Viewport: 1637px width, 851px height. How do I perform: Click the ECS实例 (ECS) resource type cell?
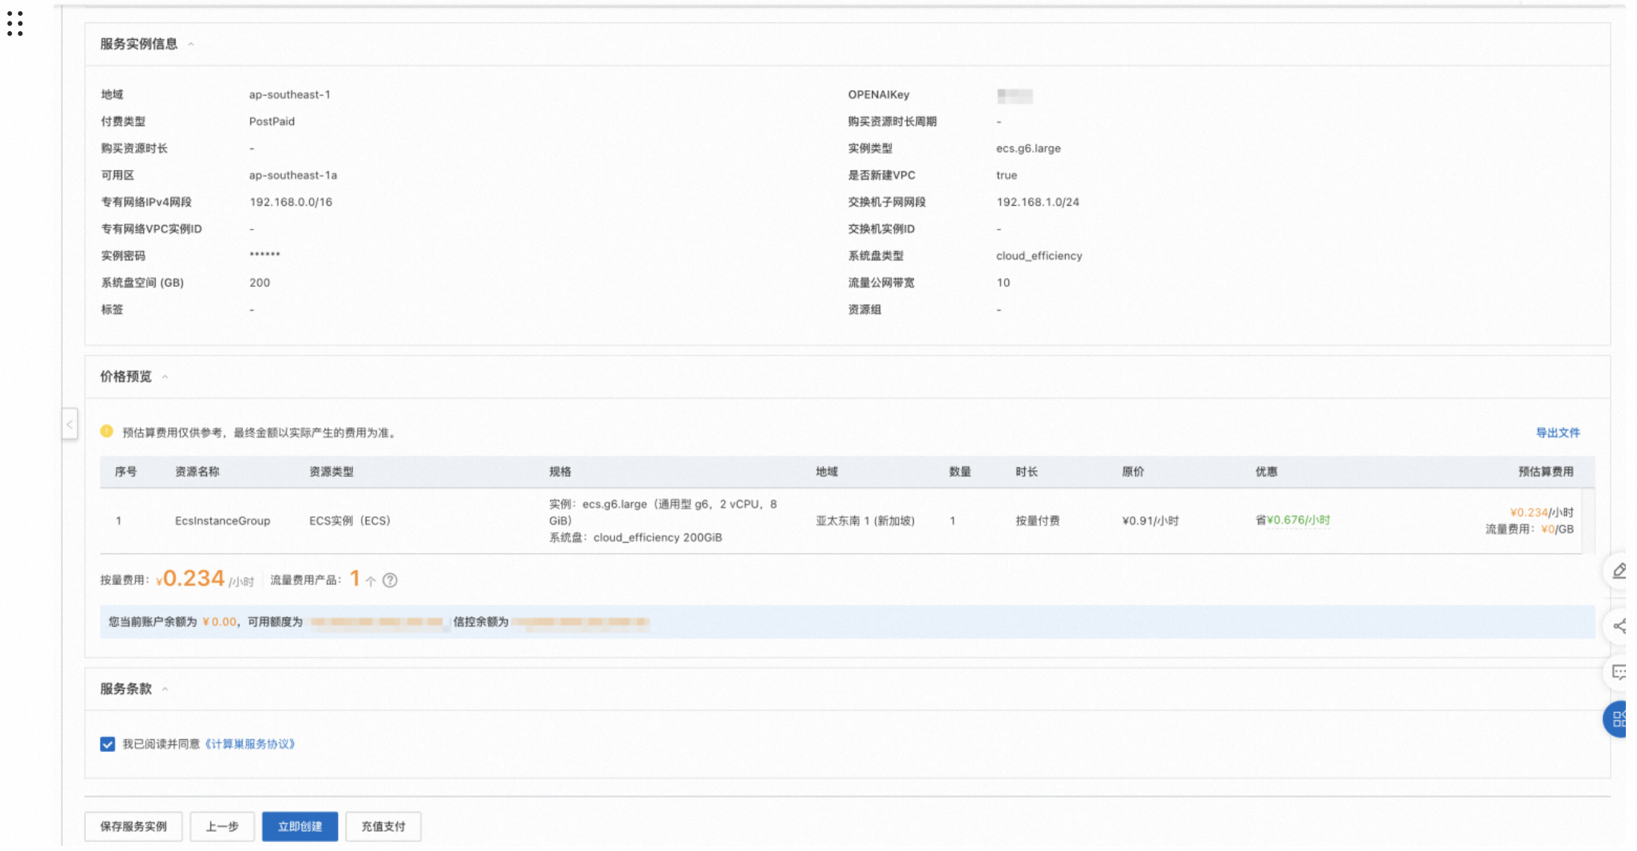(x=349, y=521)
